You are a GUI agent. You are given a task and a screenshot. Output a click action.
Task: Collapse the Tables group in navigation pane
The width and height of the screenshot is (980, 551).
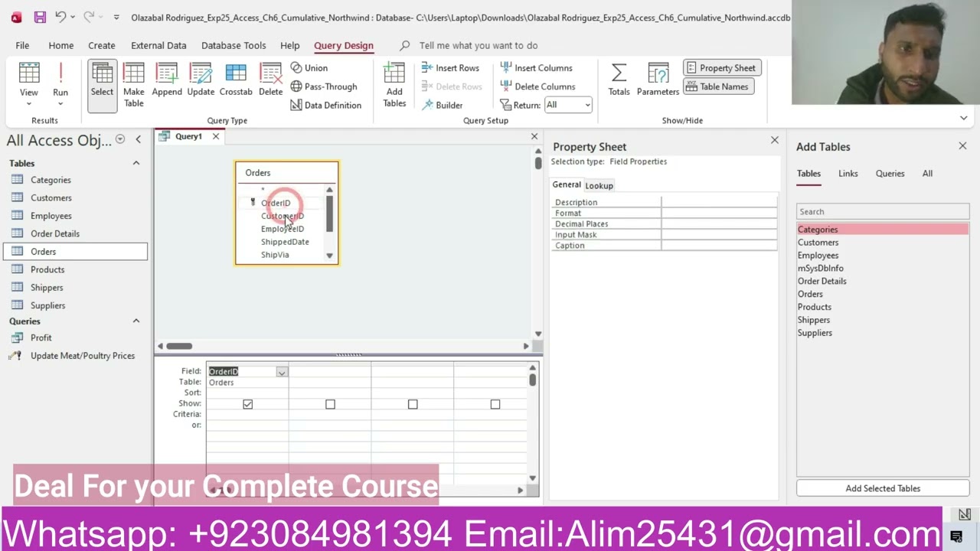[136, 163]
